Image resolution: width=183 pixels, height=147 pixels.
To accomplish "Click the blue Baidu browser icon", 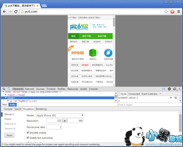I will tap(108, 53).
